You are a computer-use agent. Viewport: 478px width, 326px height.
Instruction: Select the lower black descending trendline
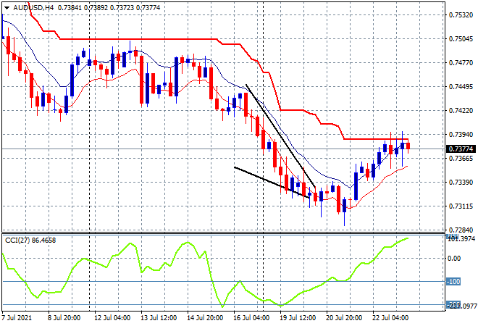(272, 183)
